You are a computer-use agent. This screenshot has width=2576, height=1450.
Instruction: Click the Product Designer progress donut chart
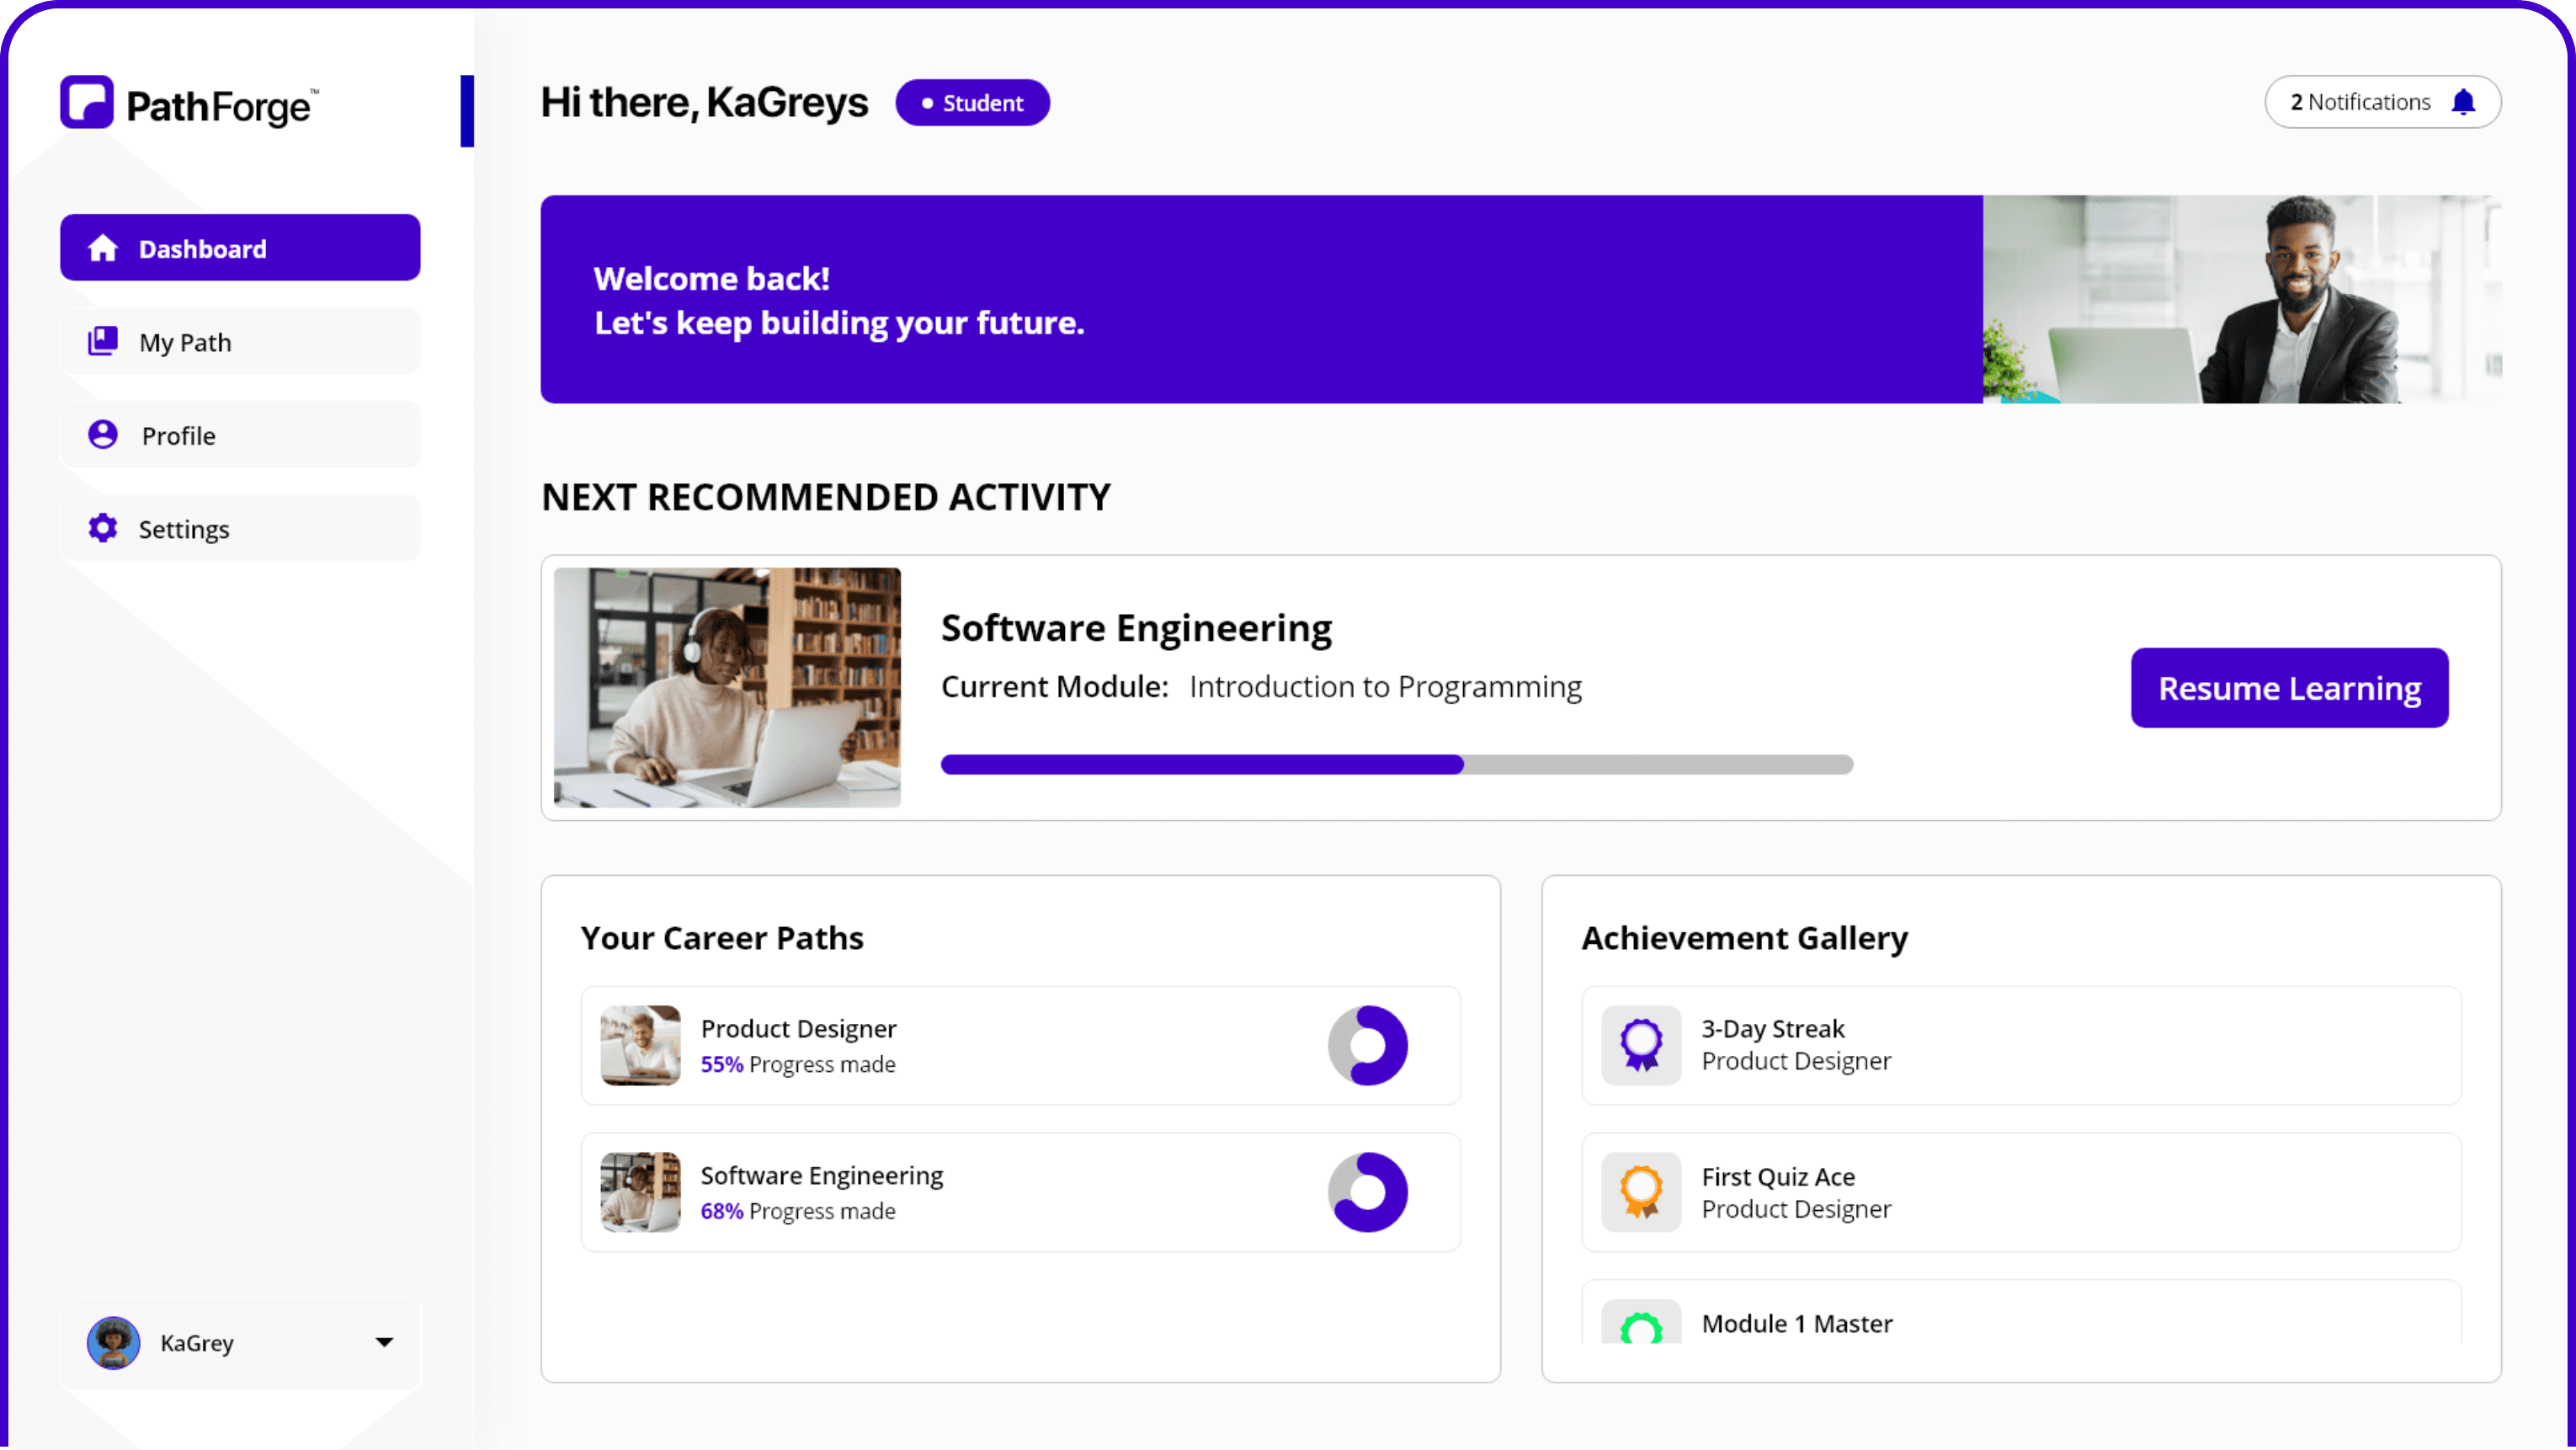tap(1367, 1045)
